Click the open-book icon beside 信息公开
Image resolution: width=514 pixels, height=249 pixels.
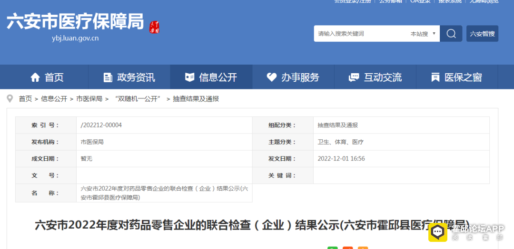click(189, 77)
